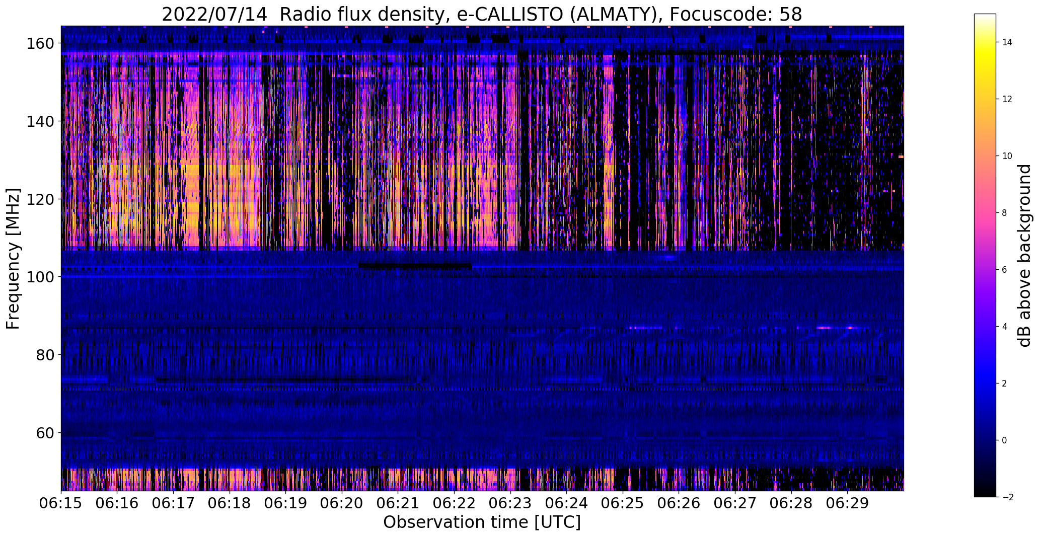Click the colorbar tick value 14
1040x537 pixels.
coord(1007,42)
